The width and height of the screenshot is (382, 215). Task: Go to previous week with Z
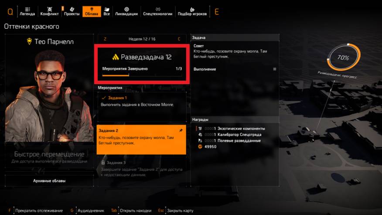click(105, 39)
